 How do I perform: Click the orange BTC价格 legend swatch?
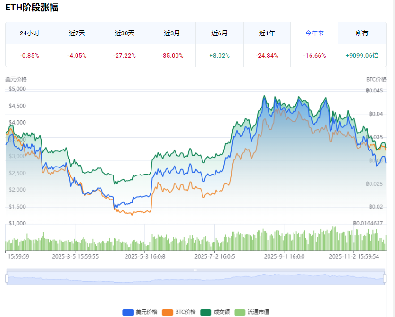tap(168, 312)
